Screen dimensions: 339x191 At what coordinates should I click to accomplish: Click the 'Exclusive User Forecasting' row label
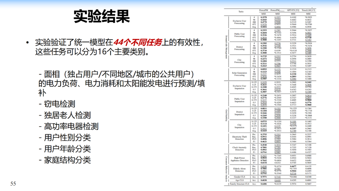(x=239, y=22)
